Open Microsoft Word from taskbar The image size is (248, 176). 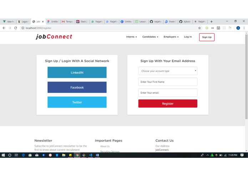[97, 155]
